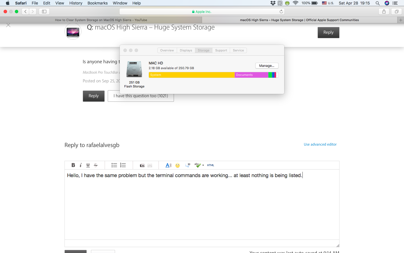Open the History menu
The height and width of the screenshot is (253, 404).
click(x=76, y=3)
